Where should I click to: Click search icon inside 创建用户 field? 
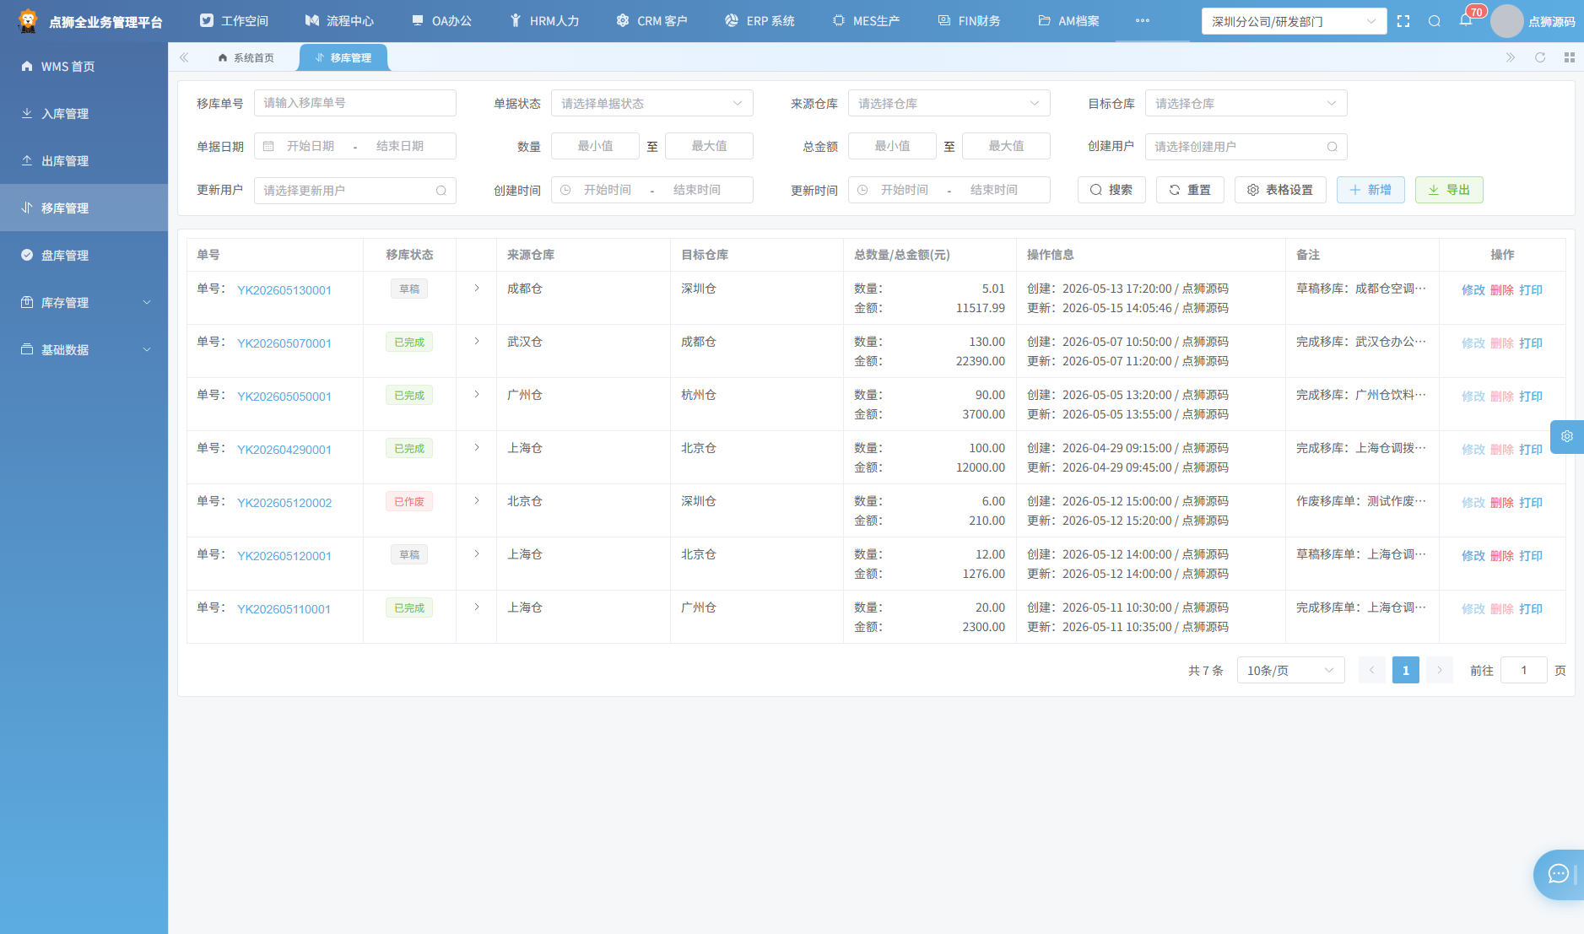pos(1333,147)
